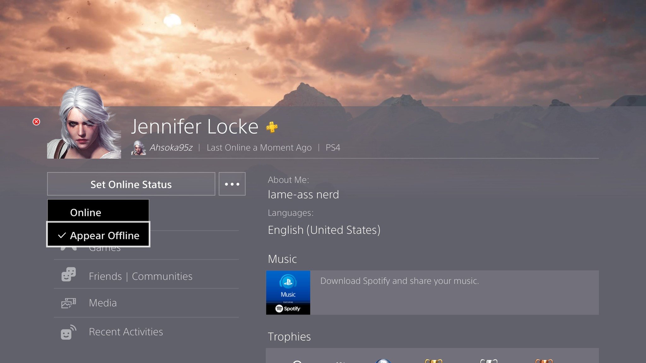Viewport: 646px width, 363px height.
Task: Click the PlayStation Plus badge icon
Action: (272, 127)
